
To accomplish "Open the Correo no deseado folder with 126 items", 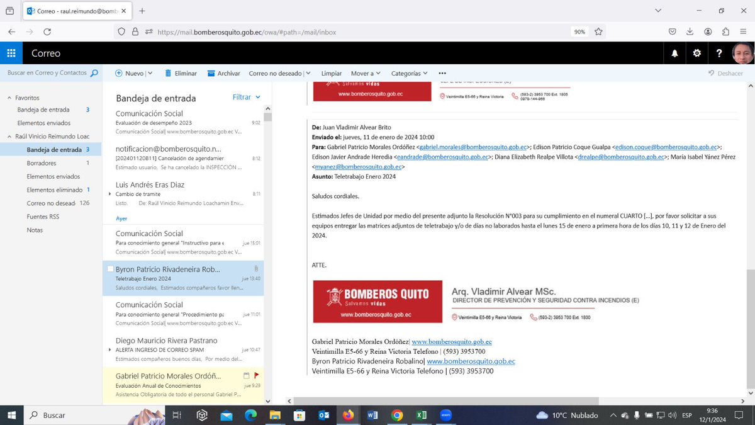I will coord(50,203).
